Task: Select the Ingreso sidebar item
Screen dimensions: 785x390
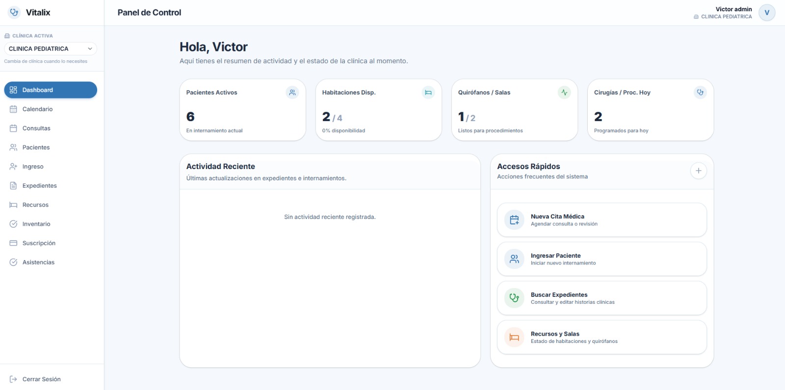Action: coord(51,166)
